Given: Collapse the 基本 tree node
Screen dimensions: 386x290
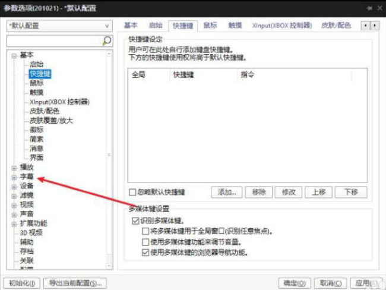Looking at the screenshot, I should 14,55.
